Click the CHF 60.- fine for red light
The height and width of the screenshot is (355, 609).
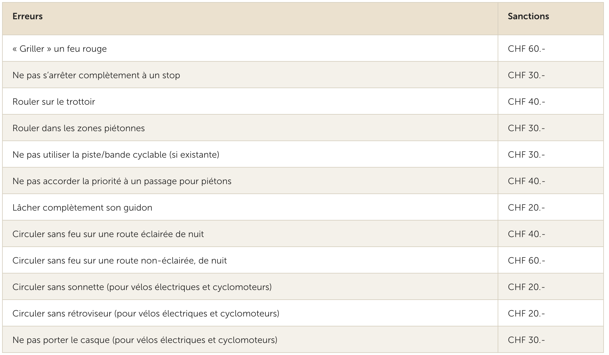526,49
